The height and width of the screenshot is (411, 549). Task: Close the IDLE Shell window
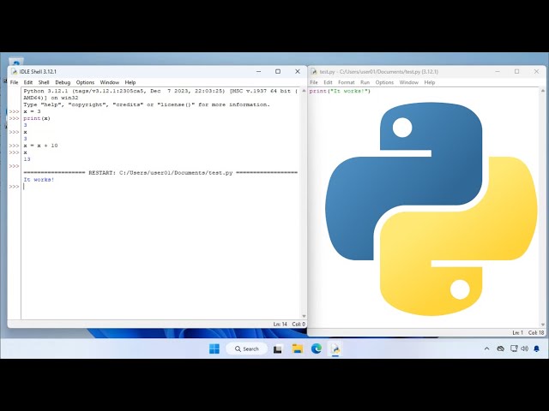pos(298,71)
